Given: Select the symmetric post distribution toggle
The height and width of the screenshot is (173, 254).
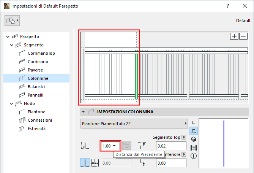Looking at the screenshot, I should coord(95,163).
